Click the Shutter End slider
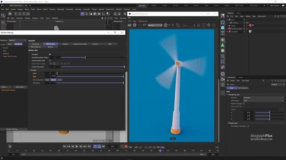This screenshot has width=286, height=160. (x=90, y=76)
